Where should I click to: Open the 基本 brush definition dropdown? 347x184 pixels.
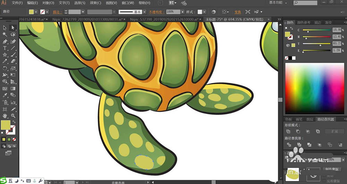(x=144, y=12)
